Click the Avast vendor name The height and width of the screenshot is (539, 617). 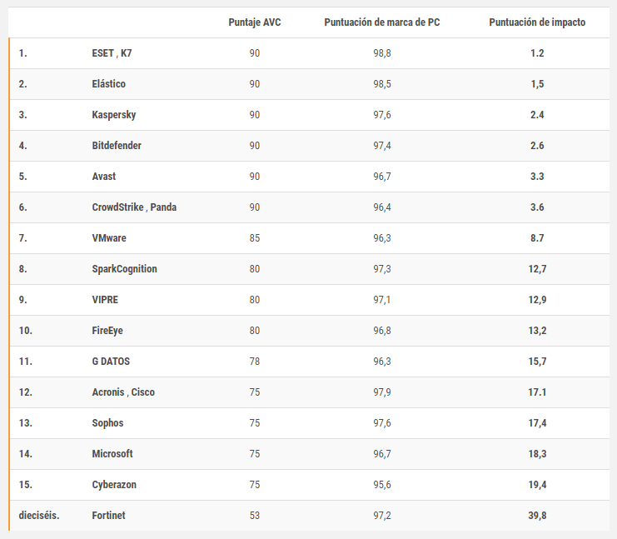point(104,177)
